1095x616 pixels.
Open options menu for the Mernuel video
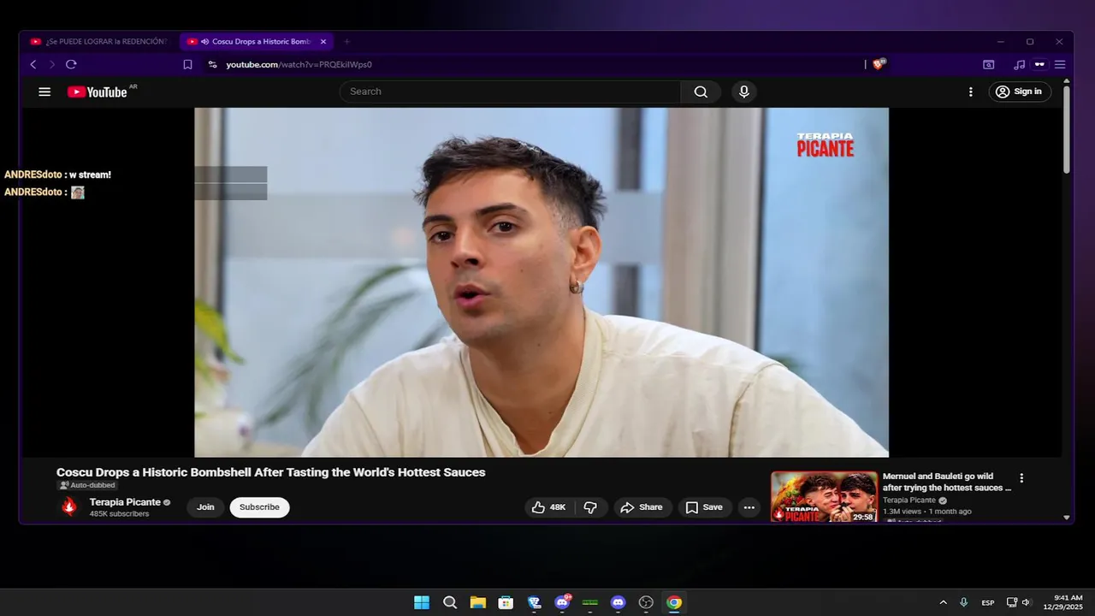coord(1021,478)
